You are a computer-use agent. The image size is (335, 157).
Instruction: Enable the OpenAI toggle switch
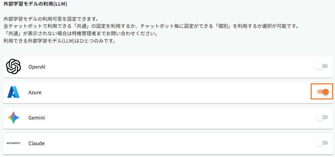pyautogui.click(x=322, y=66)
